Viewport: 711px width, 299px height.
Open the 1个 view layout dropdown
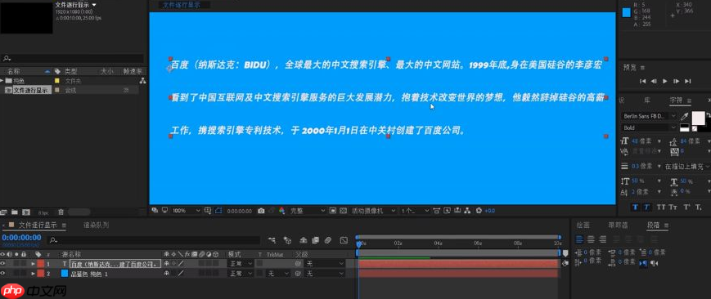tap(415, 211)
